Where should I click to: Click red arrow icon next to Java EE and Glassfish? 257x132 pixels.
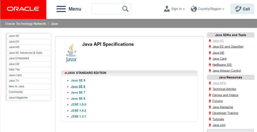[x=210, y=47]
